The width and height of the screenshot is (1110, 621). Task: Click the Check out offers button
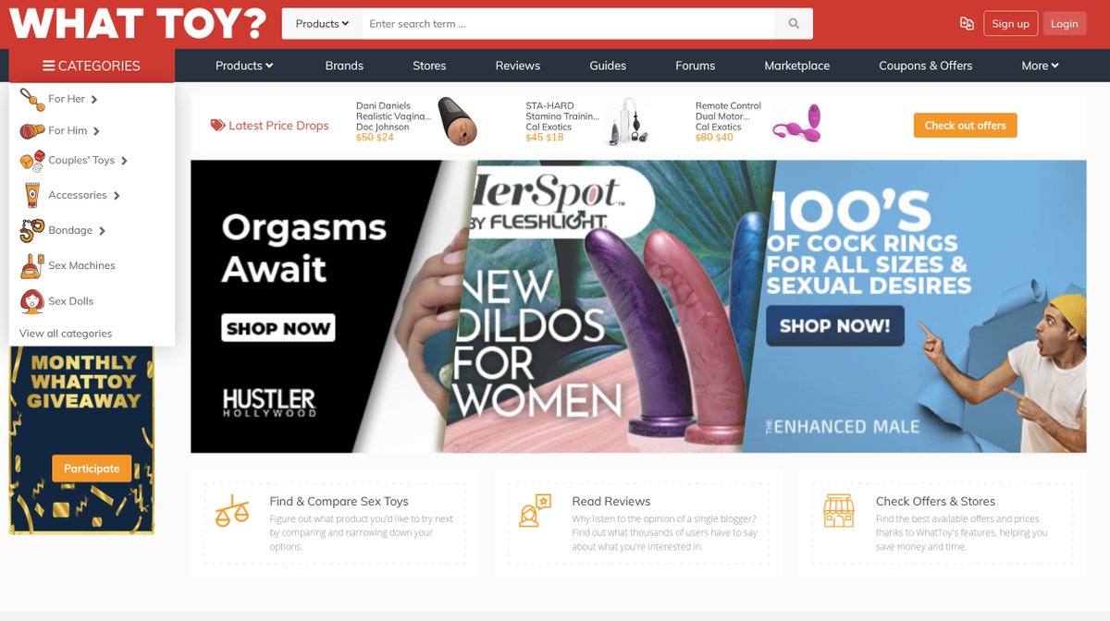(x=965, y=126)
